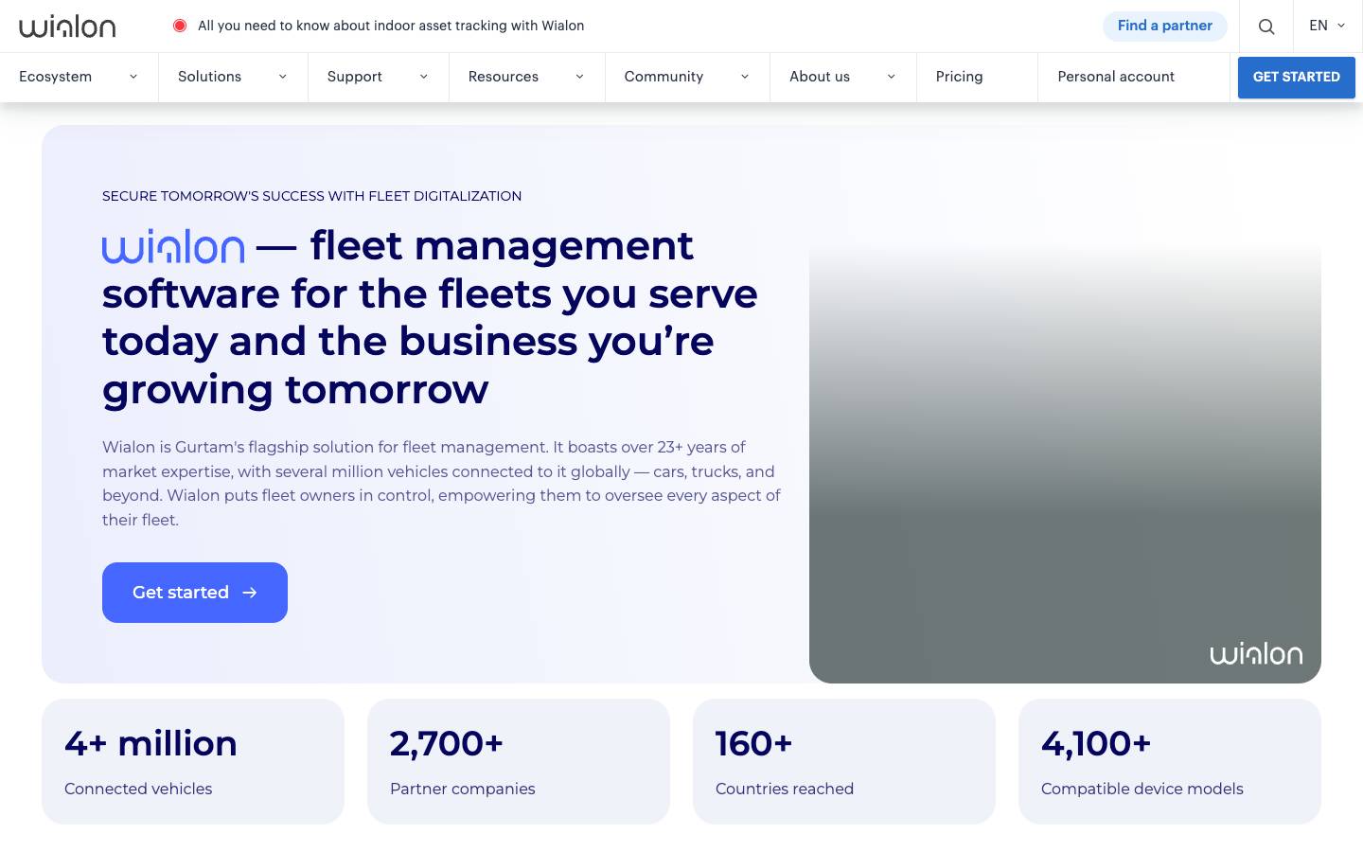Click the hero Get started button

tap(195, 593)
